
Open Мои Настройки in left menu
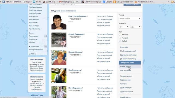(x=34, y=29)
